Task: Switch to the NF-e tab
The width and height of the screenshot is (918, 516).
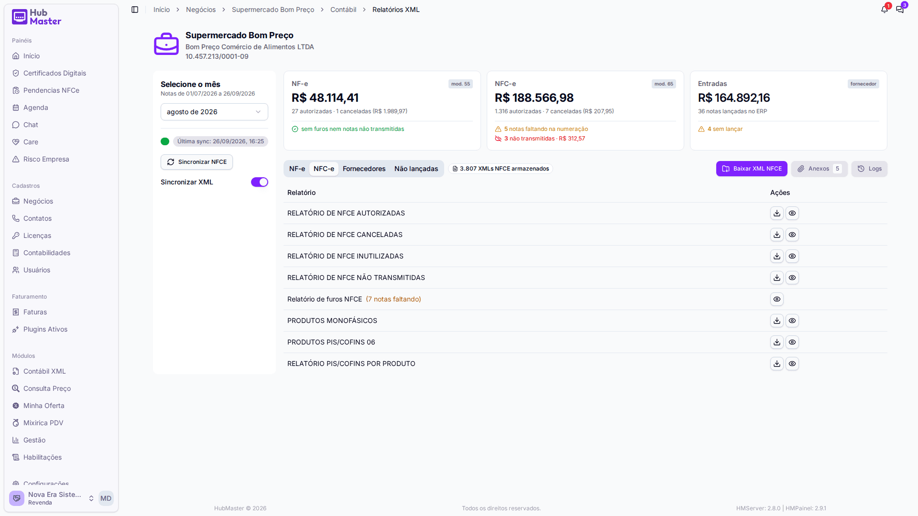Action: pyautogui.click(x=297, y=169)
